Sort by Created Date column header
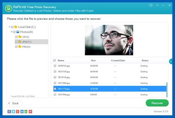 pyautogui.click(x=118, y=61)
